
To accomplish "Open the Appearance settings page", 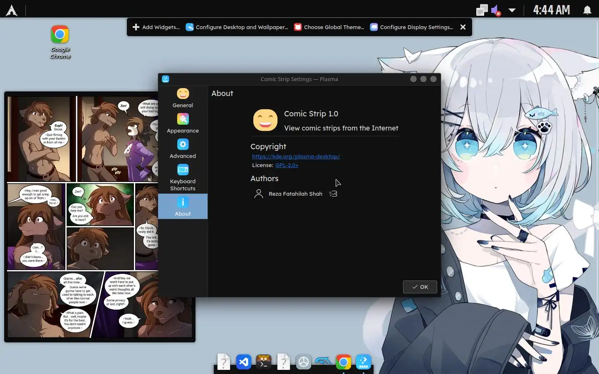I will click(x=183, y=123).
